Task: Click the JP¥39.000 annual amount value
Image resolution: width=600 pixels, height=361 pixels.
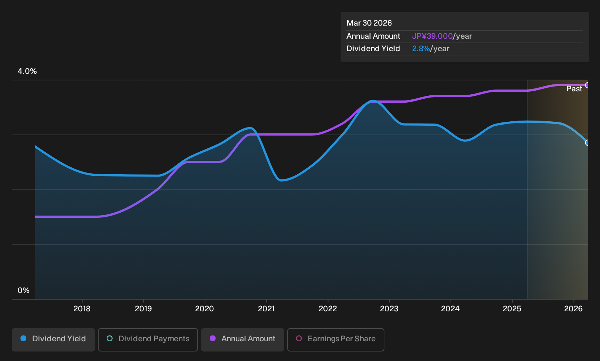Action: click(x=432, y=36)
